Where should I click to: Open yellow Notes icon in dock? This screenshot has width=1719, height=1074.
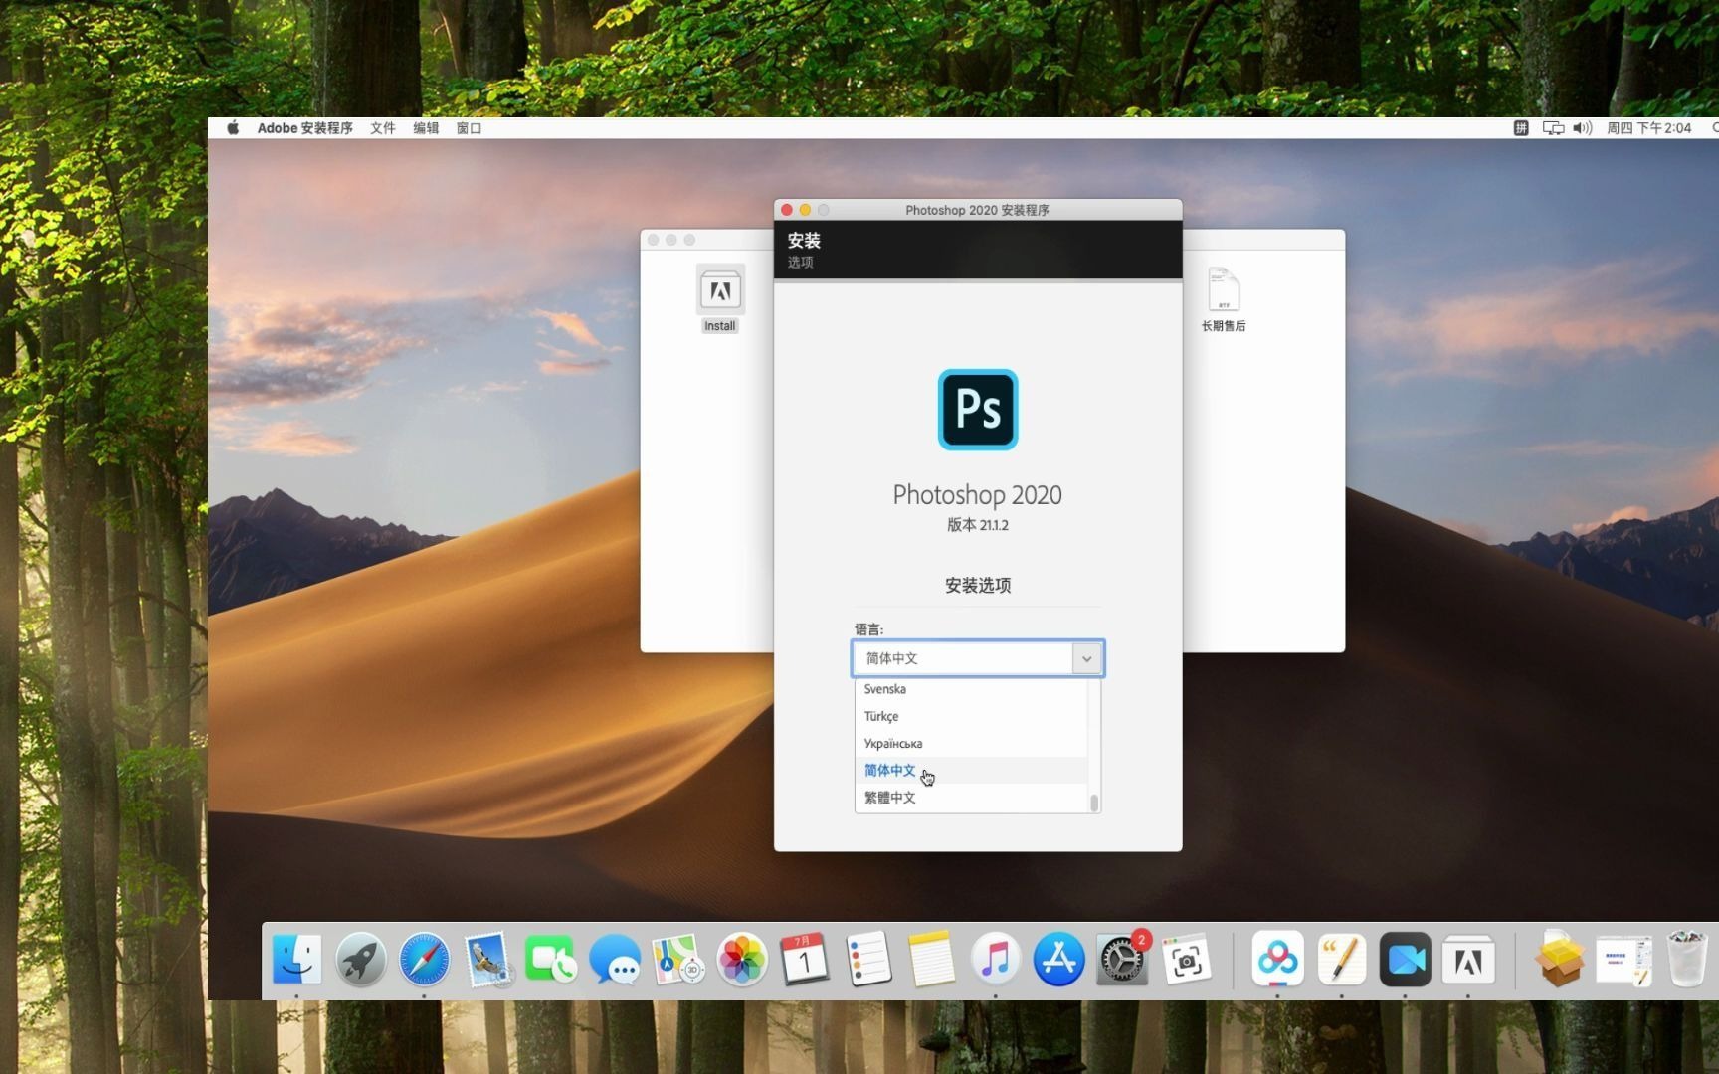932,960
